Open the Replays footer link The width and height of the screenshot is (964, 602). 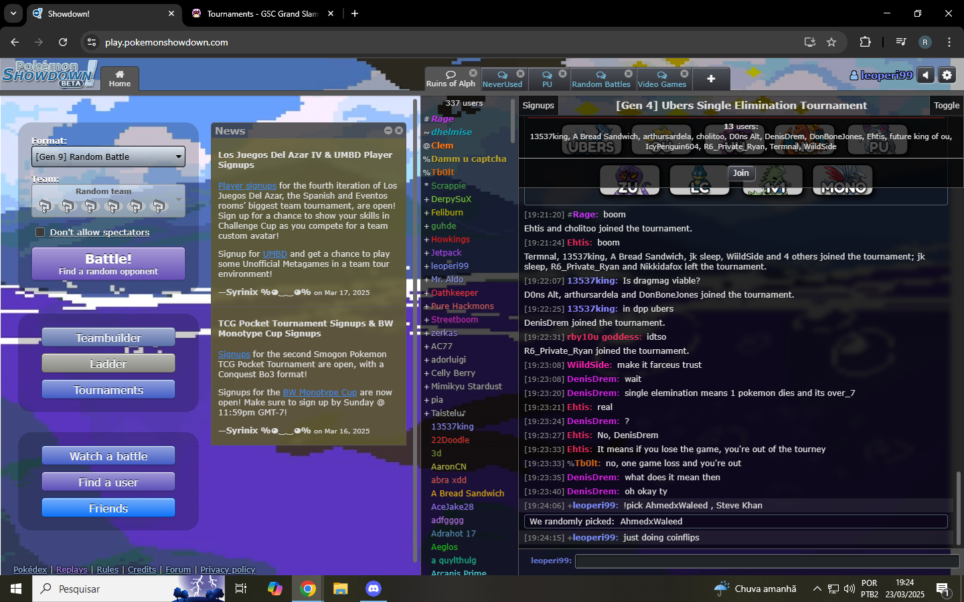(72, 570)
